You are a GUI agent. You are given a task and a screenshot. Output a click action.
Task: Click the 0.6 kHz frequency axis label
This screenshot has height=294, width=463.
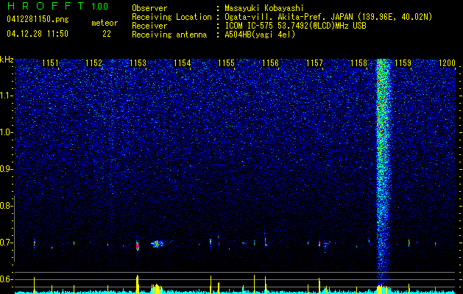6,279
